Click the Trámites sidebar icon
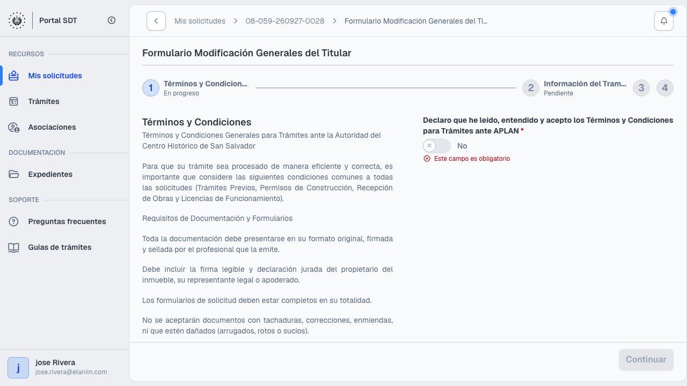Image resolution: width=687 pixels, height=386 pixels. point(14,101)
